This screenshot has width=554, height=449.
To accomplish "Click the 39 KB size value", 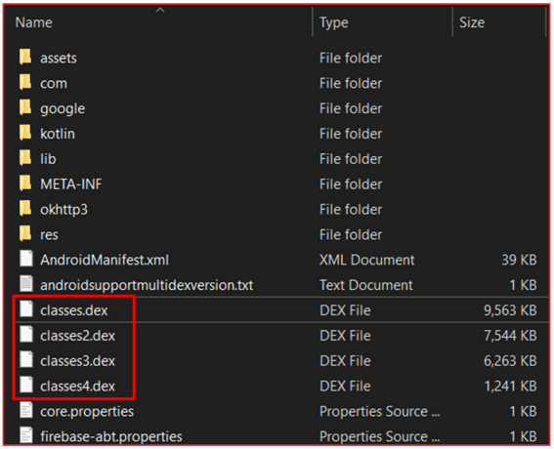I will (x=519, y=261).
